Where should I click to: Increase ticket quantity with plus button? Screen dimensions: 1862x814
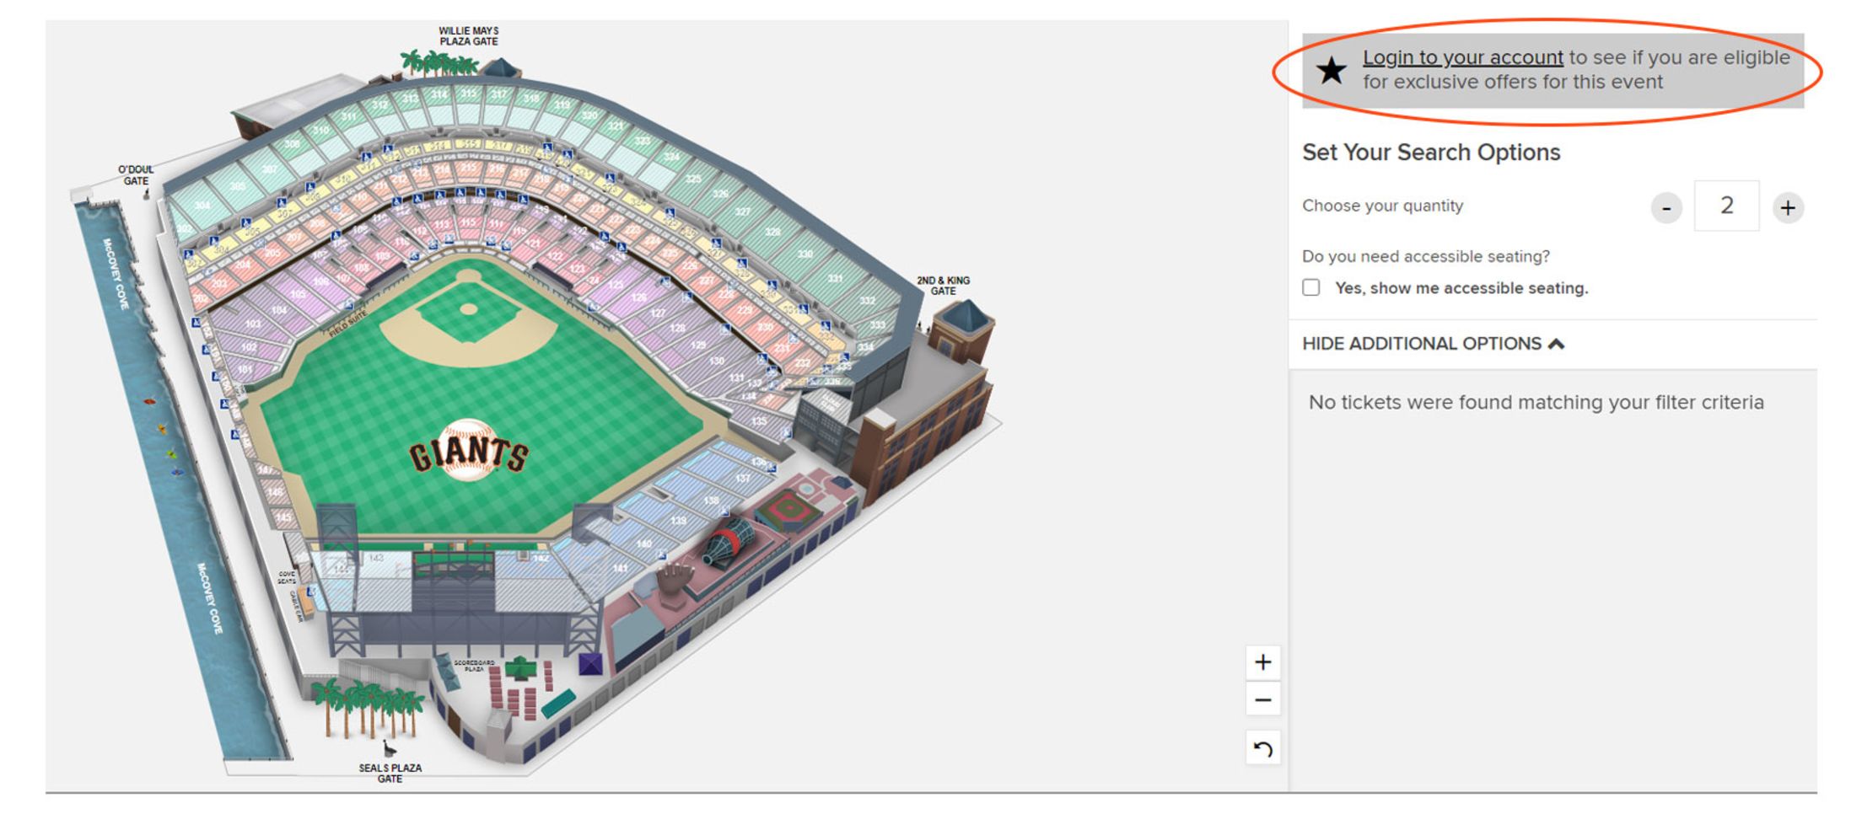(x=1787, y=207)
